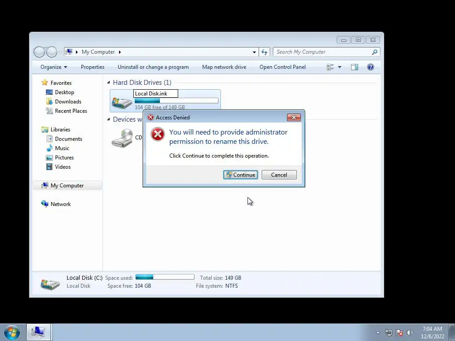455x341 pixels.
Task: Open Recent Places in the sidebar
Action: tap(71, 111)
